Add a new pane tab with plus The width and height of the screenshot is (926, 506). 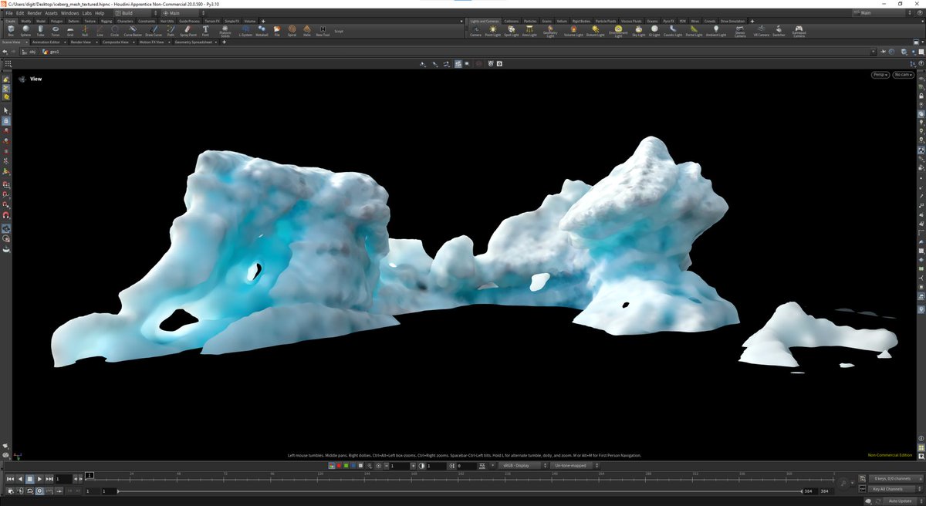coord(225,42)
